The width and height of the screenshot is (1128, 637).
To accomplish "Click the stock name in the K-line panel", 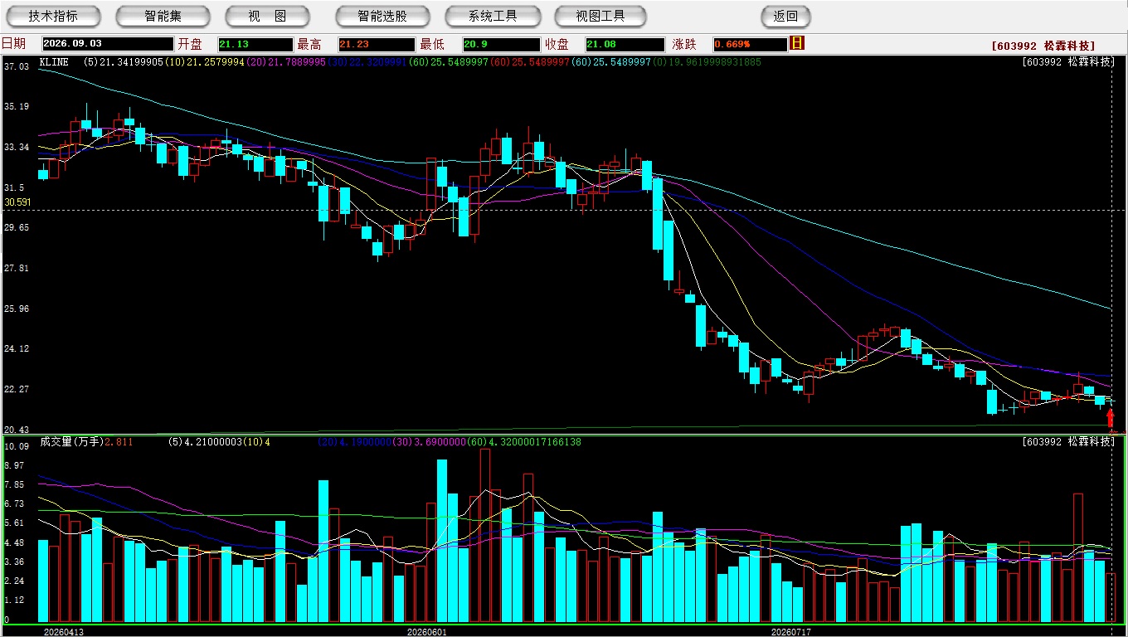I will (x=1070, y=61).
